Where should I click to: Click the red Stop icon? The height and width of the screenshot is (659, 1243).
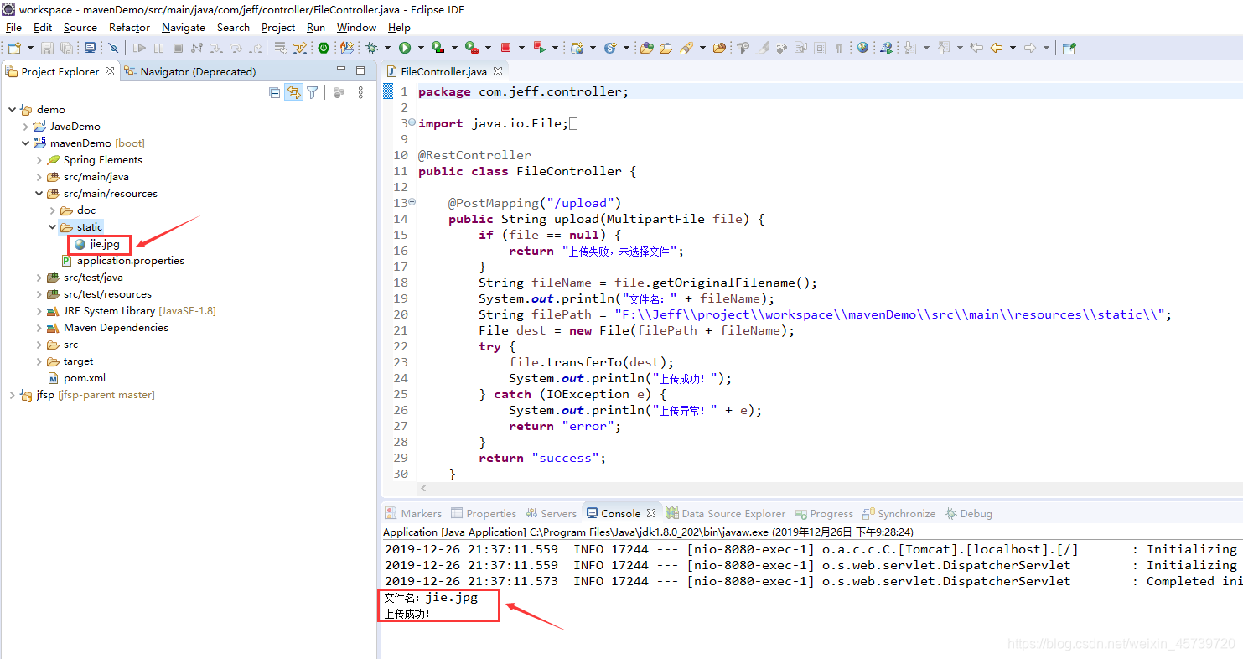506,48
